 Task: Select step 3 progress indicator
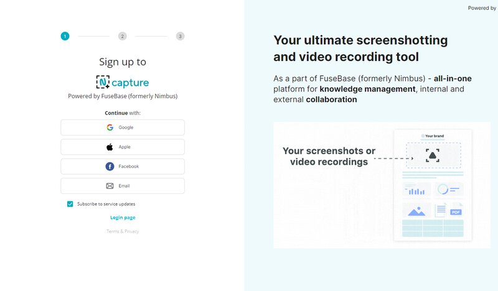180,36
